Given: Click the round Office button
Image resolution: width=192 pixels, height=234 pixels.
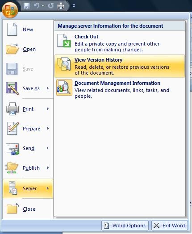Looking at the screenshot, I should click(x=10, y=10).
